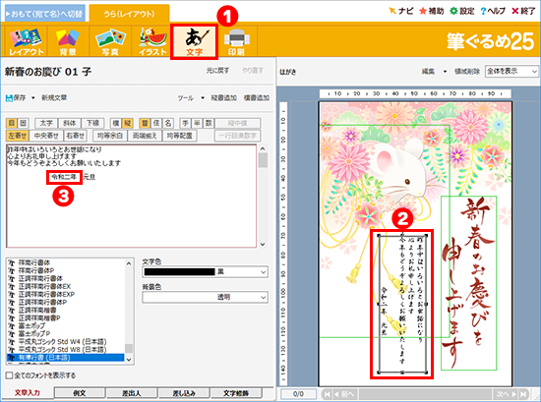Image resolution: width=541 pixels, height=402 pixels.
Task: Click the 保存 save icon
Action: point(9,98)
